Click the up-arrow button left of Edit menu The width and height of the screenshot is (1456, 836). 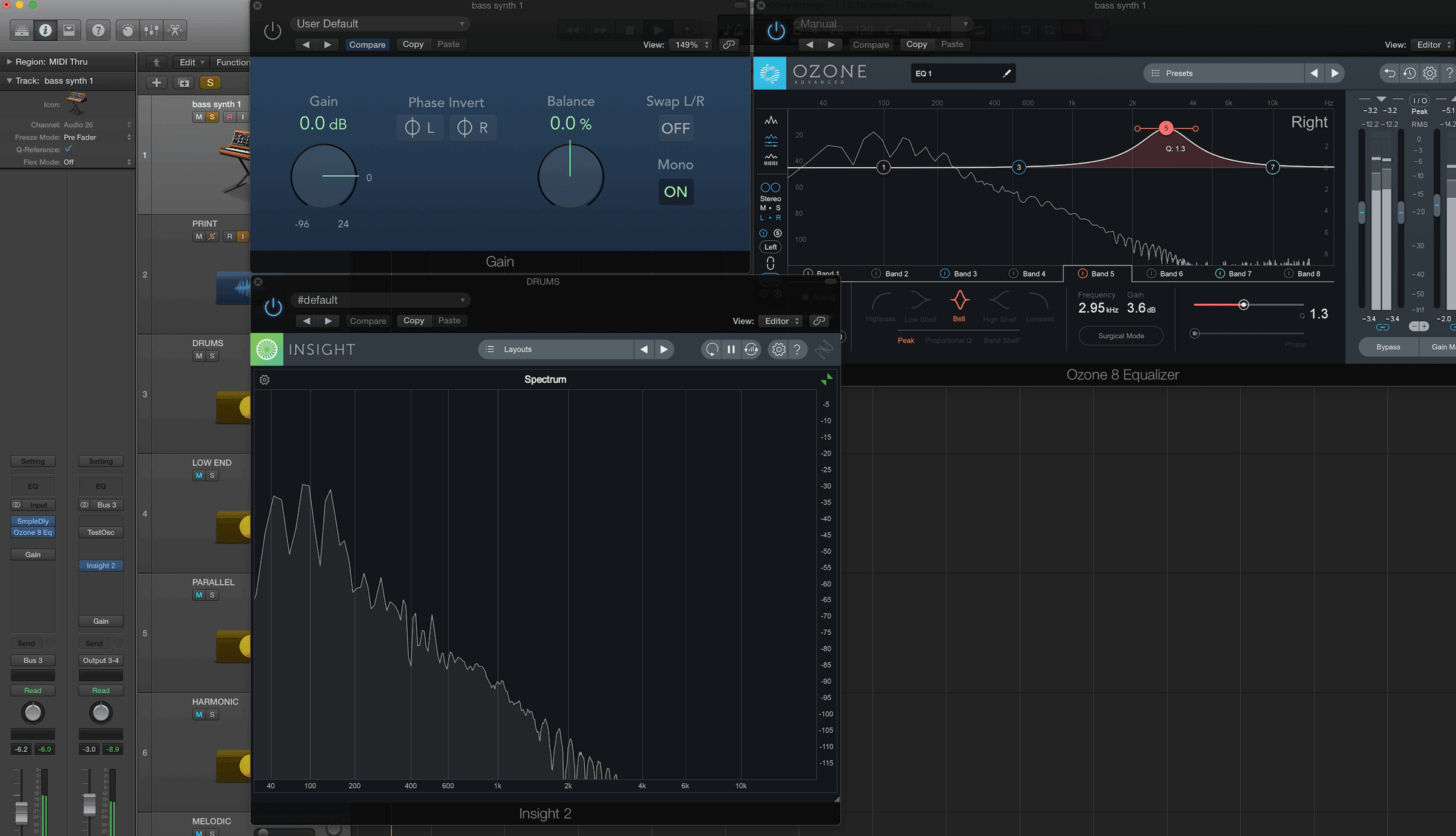157,62
